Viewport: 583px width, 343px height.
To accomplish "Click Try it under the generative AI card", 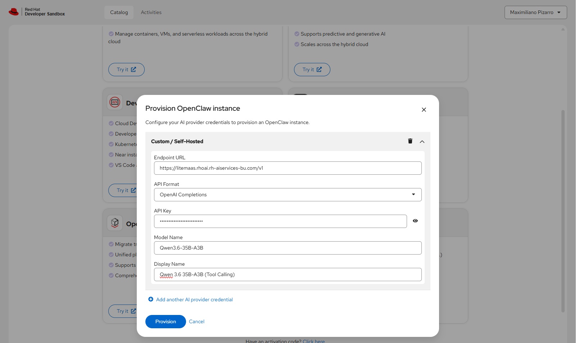I will coord(312,69).
